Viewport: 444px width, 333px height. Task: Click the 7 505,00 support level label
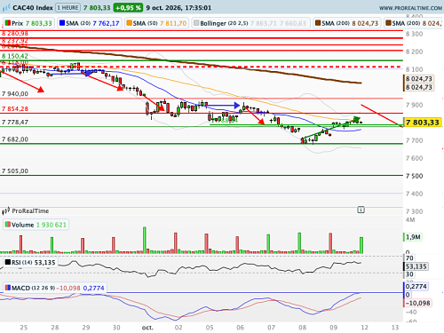(15, 170)
